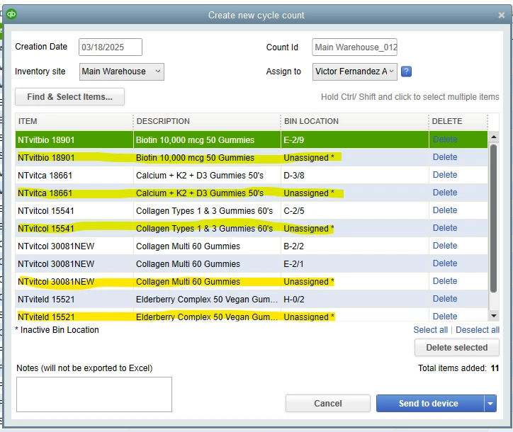
Task: Click the DESCRIPTION column header
Action: tap(207, 121)
